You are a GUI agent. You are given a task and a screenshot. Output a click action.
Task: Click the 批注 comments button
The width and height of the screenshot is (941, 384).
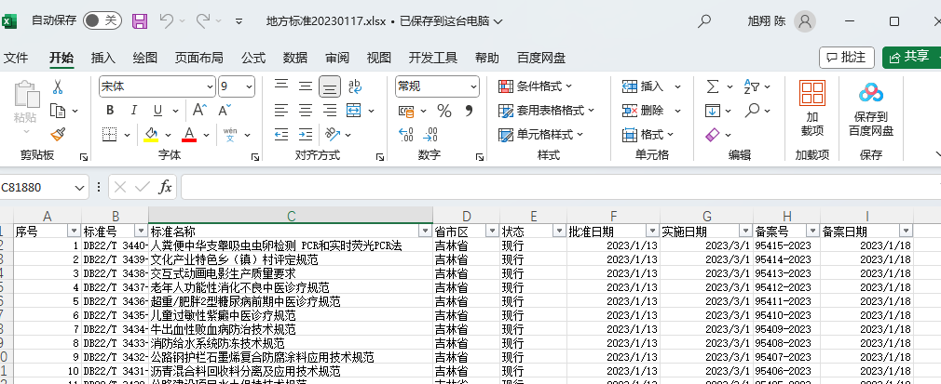(846, 58)
